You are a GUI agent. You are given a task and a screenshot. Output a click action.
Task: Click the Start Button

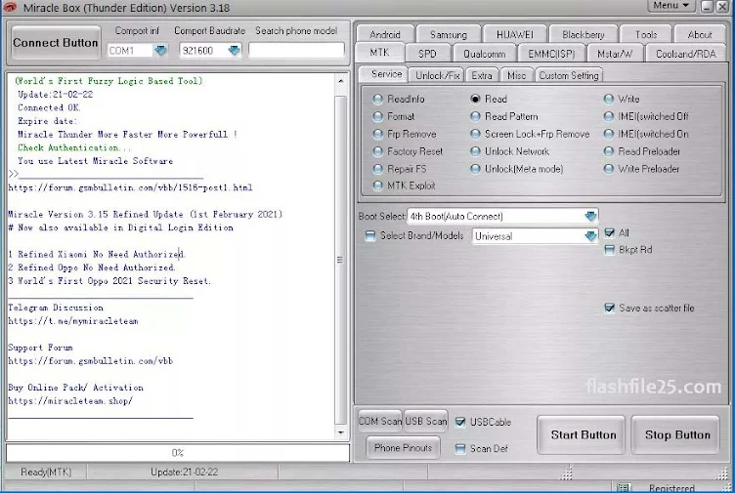click(582, 435)
